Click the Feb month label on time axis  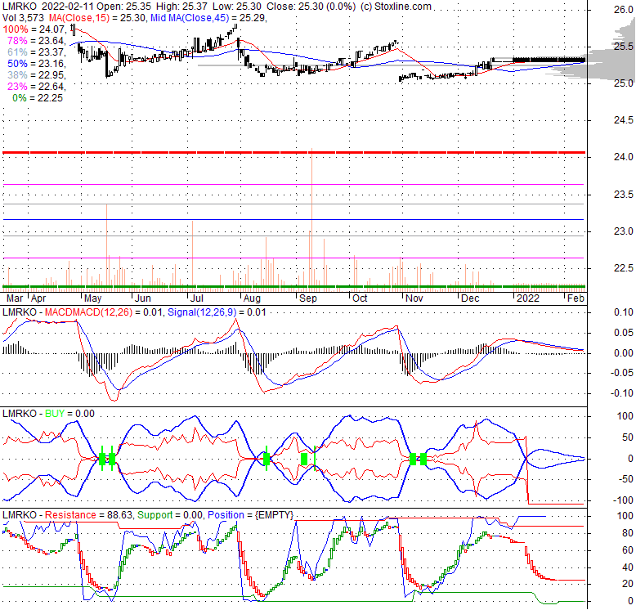[x=576, y=298]
